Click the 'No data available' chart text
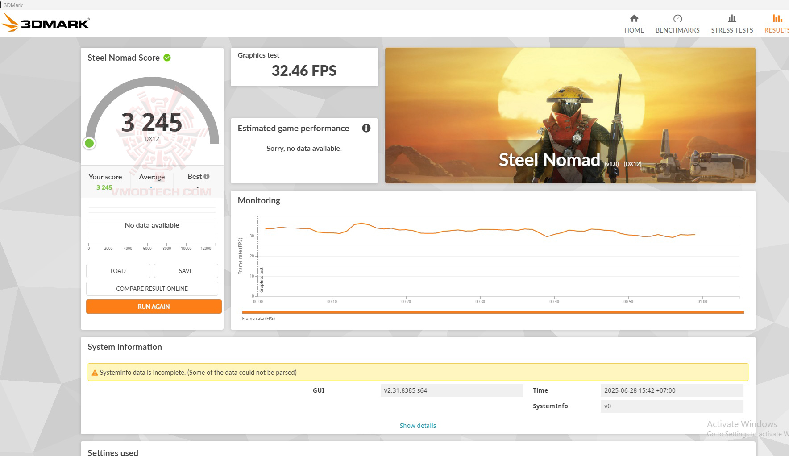 (152, 225)
